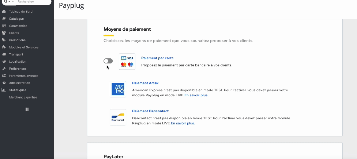The width and height of the screenshot is (357, 159).
Task: Click the Préférences wrench icon
Action: click(x=4, y=69)
